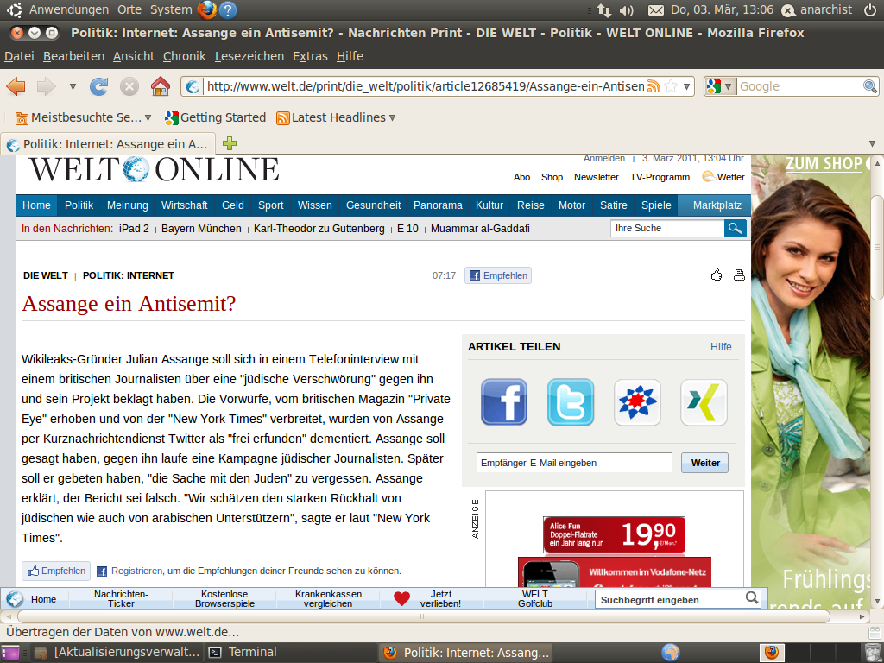Open the Karl-Theodor zu Guttenberg news link
This screenshot has width=884, height=663.
[319, 228]
